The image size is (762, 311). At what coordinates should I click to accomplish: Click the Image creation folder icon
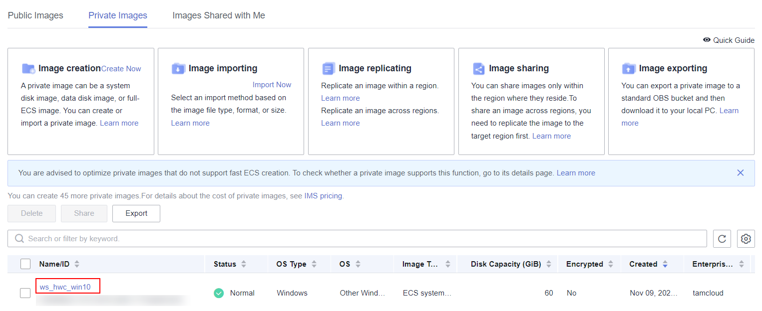[28, 68]
